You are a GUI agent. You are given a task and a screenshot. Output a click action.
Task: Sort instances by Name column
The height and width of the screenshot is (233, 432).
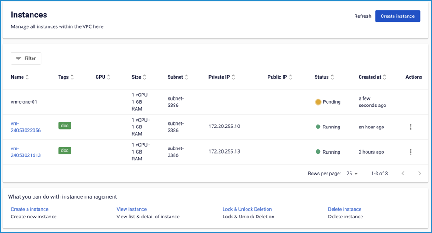pyautogui.click(x=27, y=77)
